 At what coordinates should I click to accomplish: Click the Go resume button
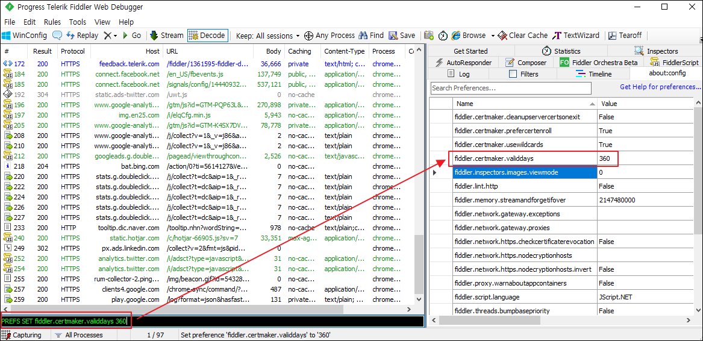click(x=131, y=36)
